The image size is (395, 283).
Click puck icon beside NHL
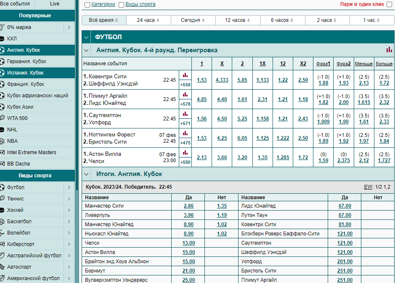[2, 130]
